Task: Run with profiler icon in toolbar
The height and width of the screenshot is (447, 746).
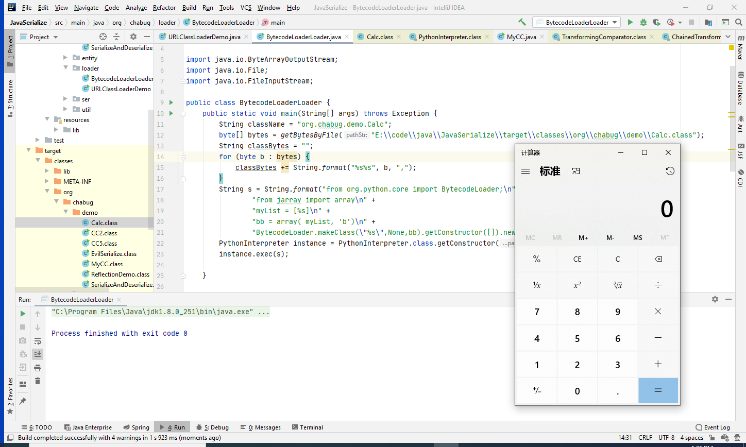Action: (670, 22)
